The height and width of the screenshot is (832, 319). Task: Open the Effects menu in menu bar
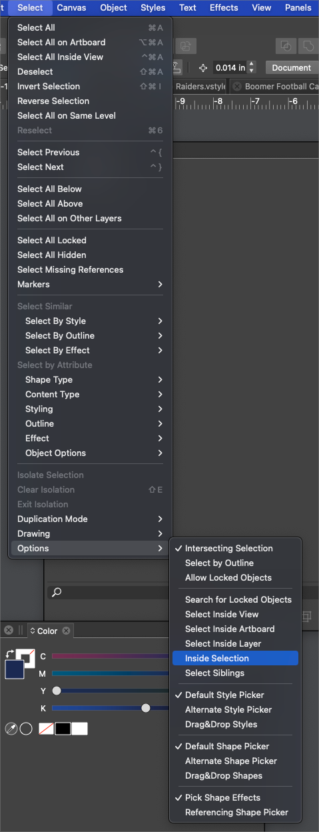pos(224,8)
